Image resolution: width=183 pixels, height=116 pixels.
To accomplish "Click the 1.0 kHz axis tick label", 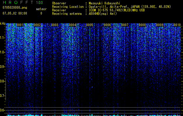I will [2, 52].
